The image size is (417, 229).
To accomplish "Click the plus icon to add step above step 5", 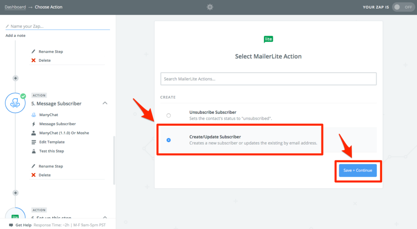I will click(x=15, y=78).
